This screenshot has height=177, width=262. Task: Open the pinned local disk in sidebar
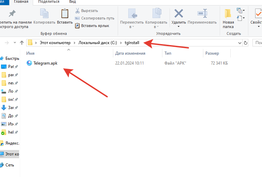(9, 91)
